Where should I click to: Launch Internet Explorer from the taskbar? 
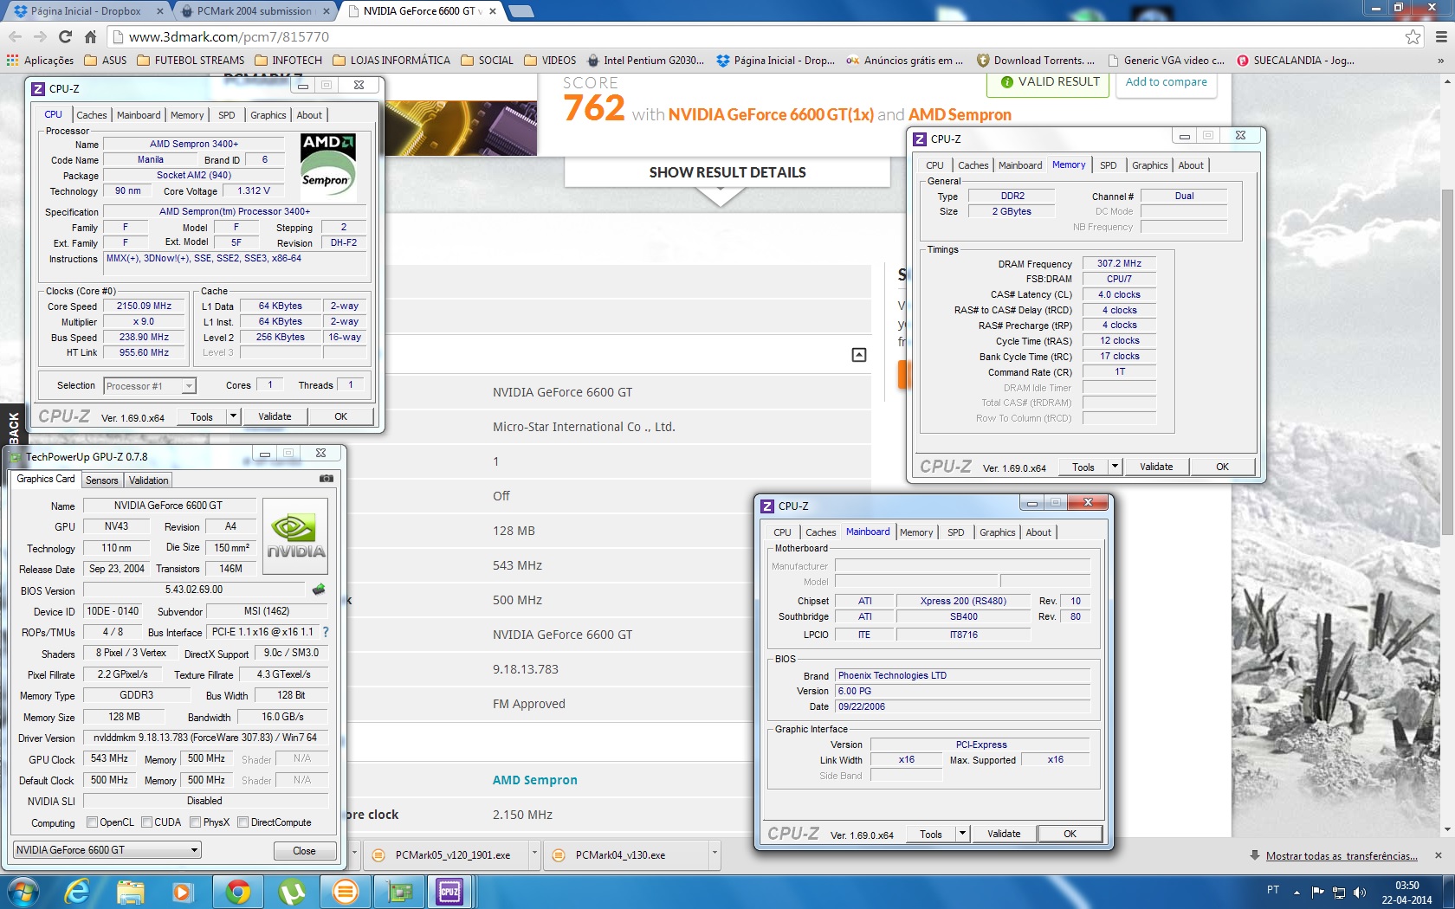77,892
